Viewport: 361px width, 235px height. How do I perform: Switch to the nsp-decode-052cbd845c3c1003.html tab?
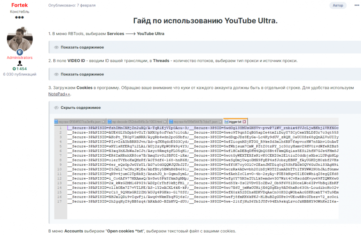[137, 121]
